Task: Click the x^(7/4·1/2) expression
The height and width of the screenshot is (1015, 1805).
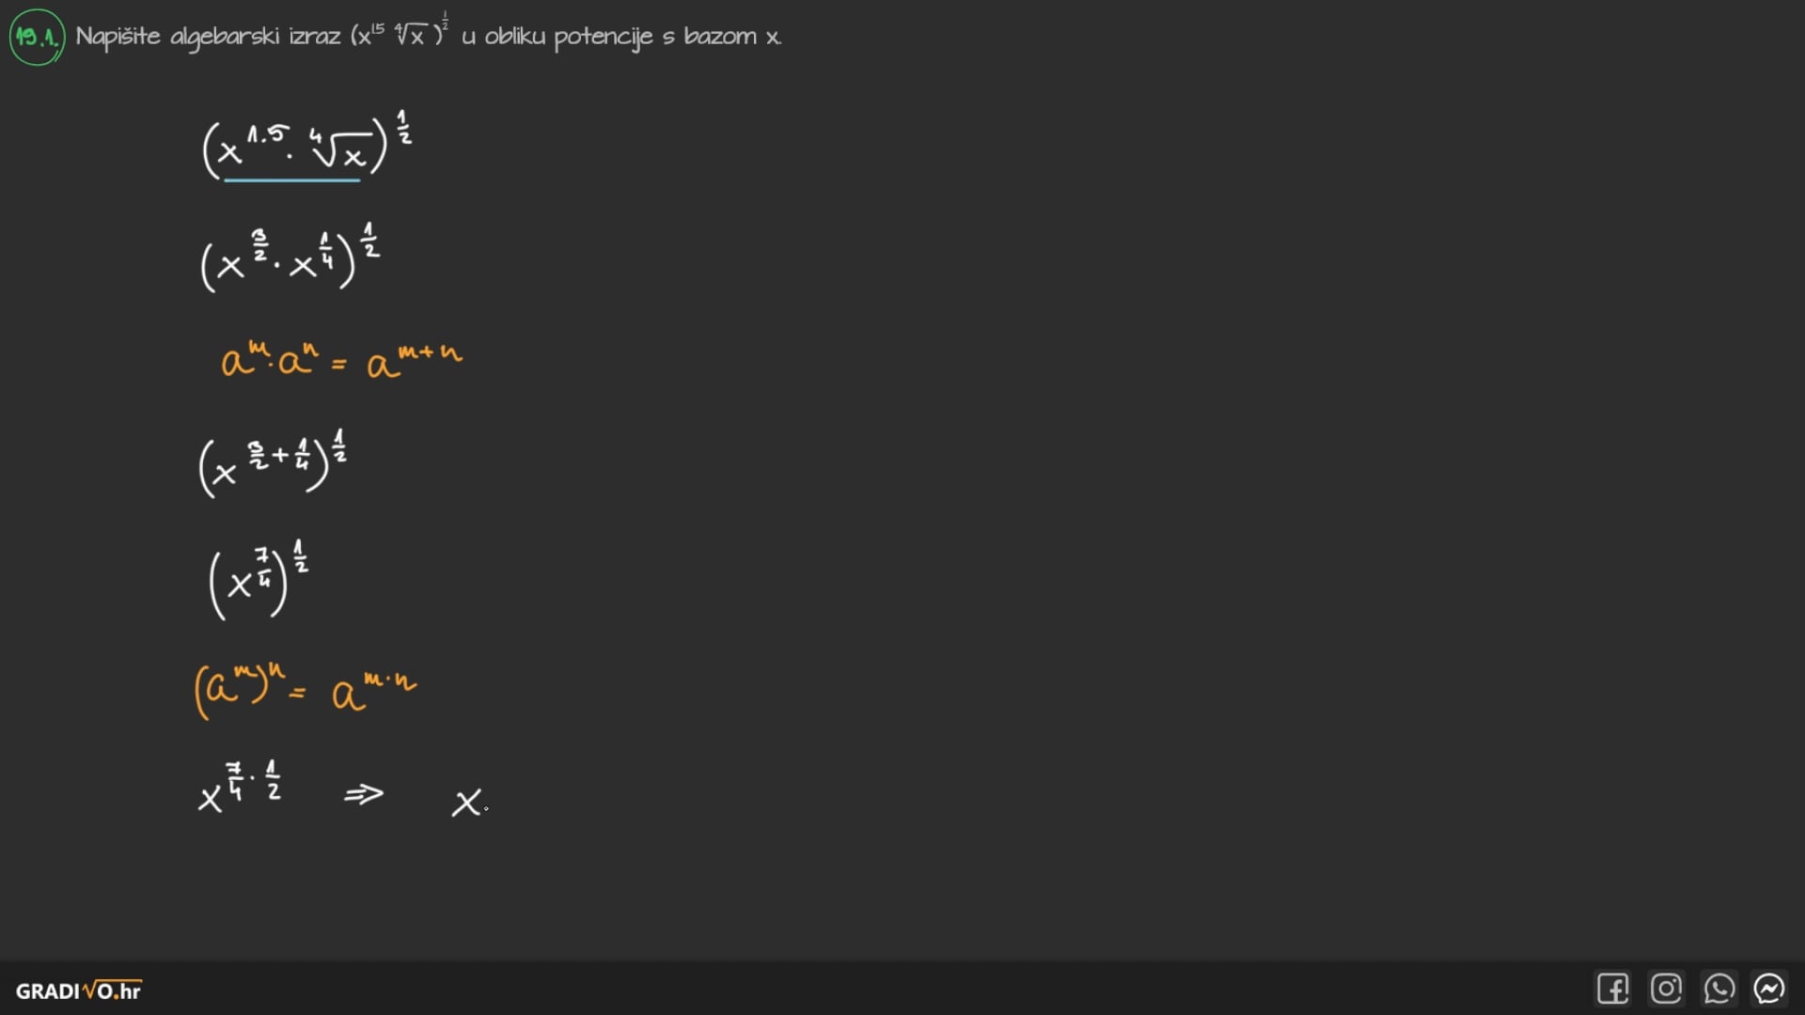Action: [239, 789]
